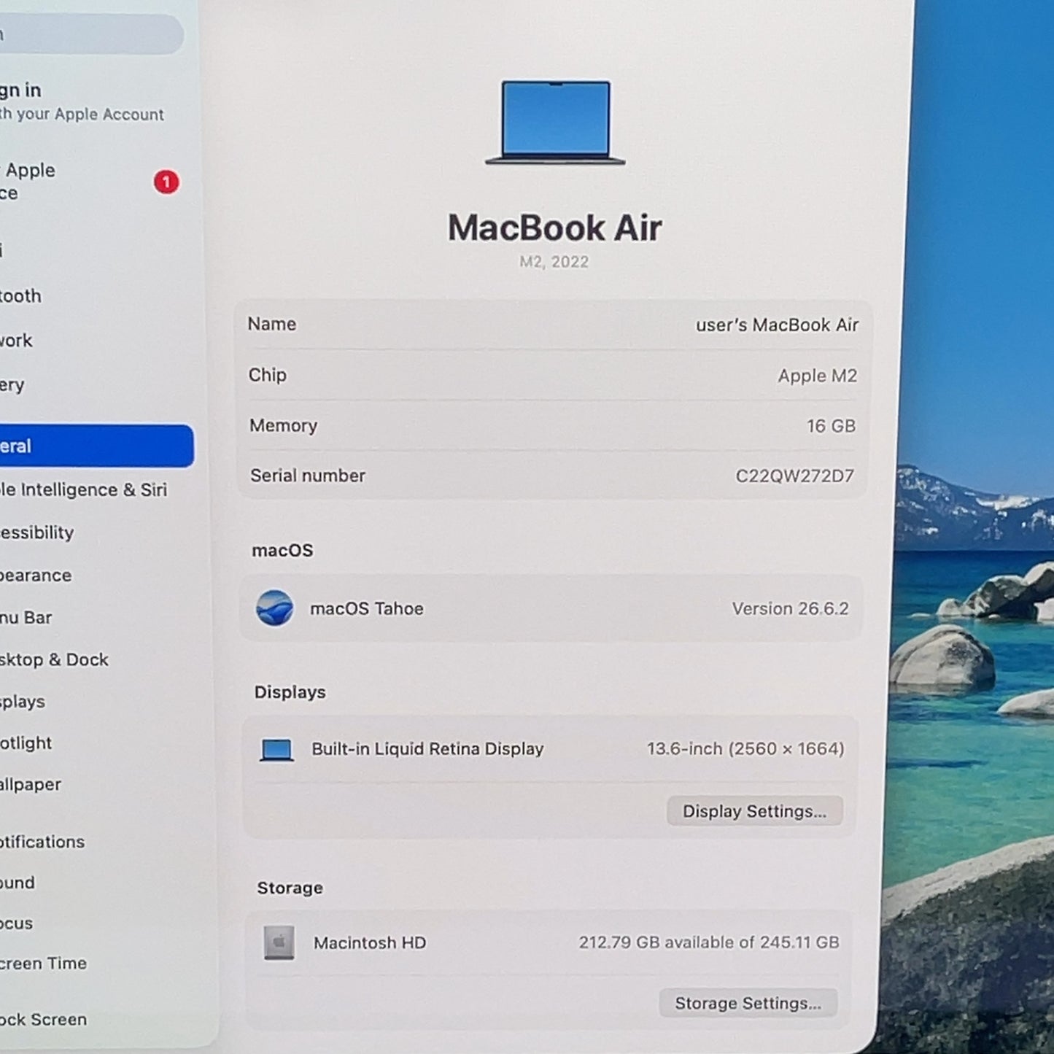Click the "M2, 2022" model subtitle
The image size is (1054, 1054).
tap(554, 262)
